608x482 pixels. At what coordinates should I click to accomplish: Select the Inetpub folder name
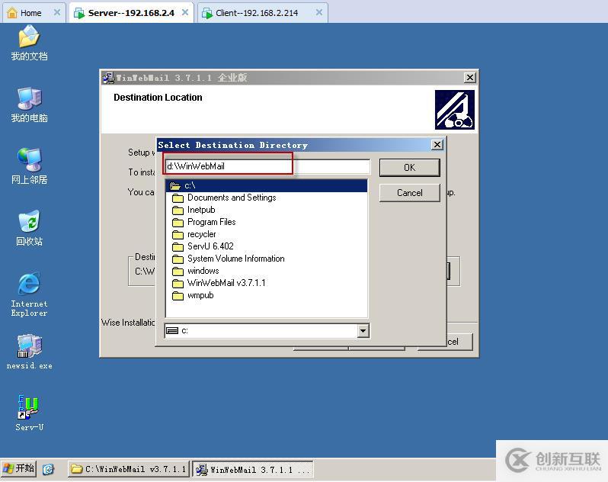tap(201, 210)
